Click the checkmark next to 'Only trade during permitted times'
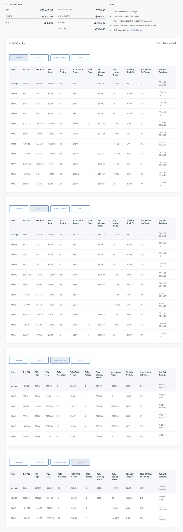The width and height of the screenshot is (183, 532). click(x=110, y=30)
